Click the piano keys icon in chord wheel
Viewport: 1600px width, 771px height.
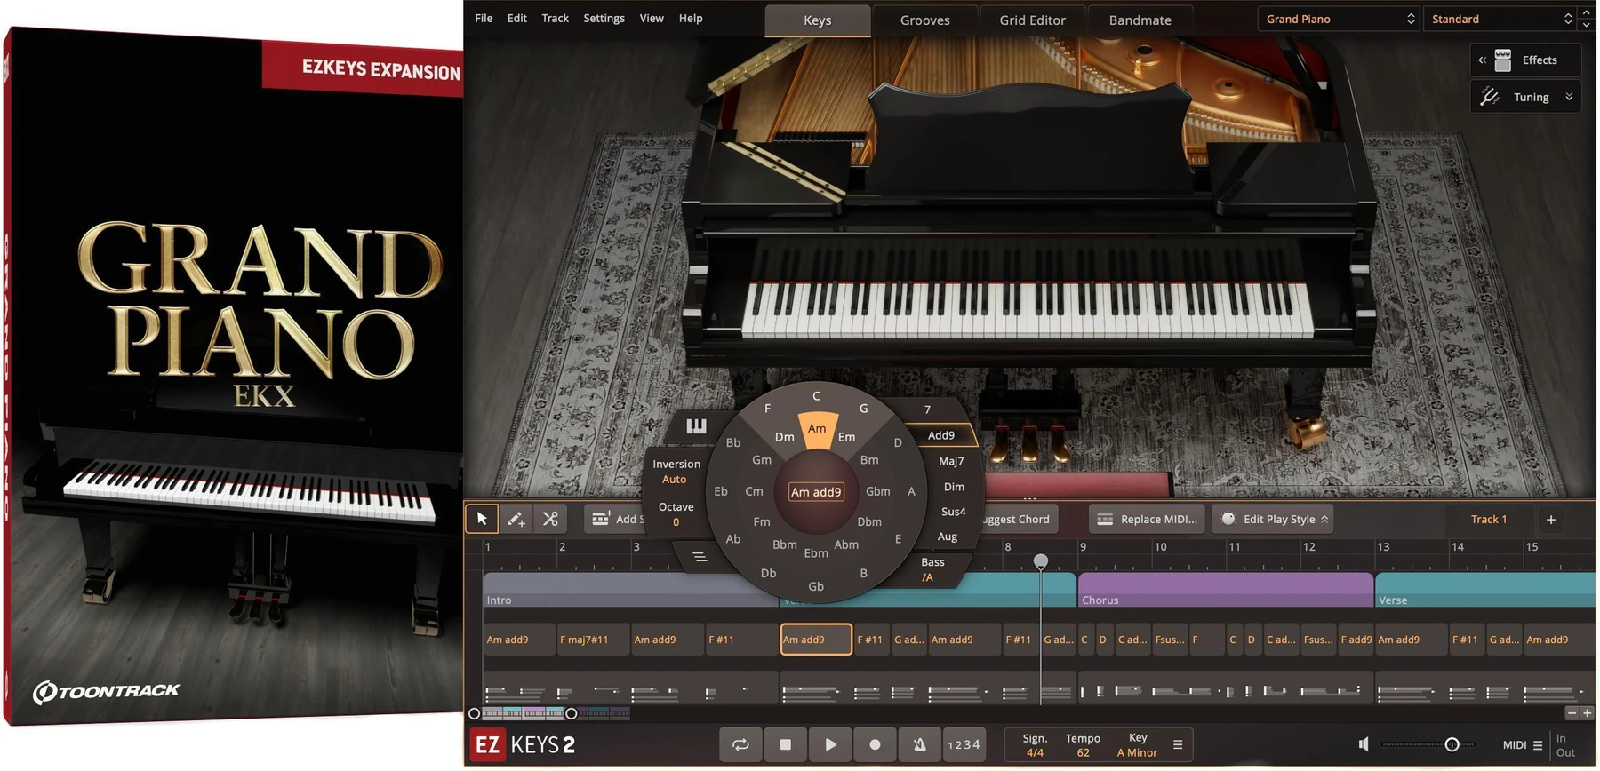(696, 426)
